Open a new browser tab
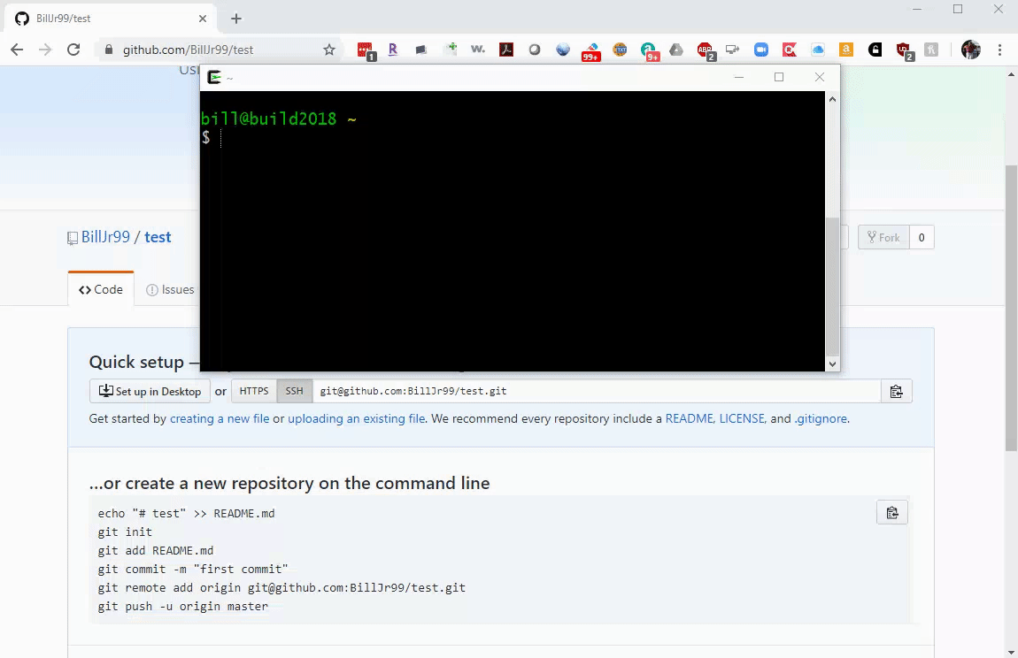The height and width of the screenshot is (658, 1018). (x=236, y=19)
